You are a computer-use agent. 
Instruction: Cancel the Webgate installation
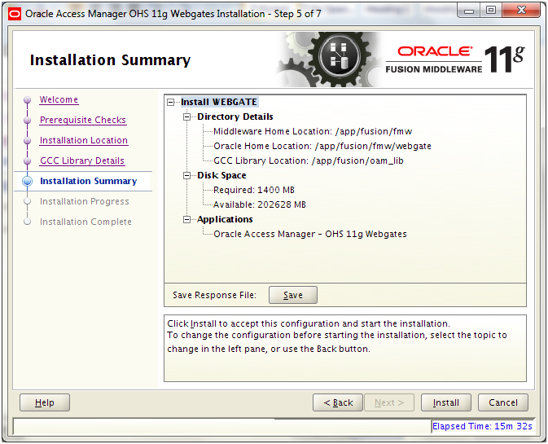(x=503, y=402)
